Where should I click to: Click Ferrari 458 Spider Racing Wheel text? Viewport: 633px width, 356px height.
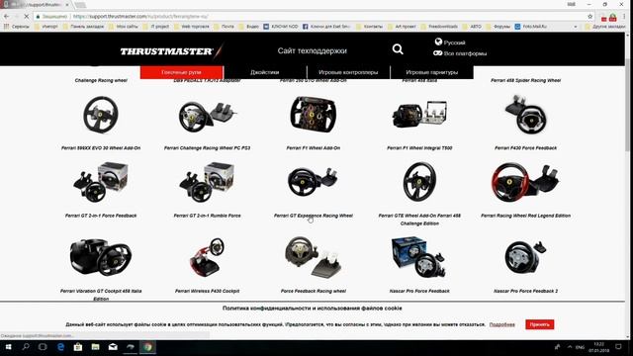pos(525,80)
